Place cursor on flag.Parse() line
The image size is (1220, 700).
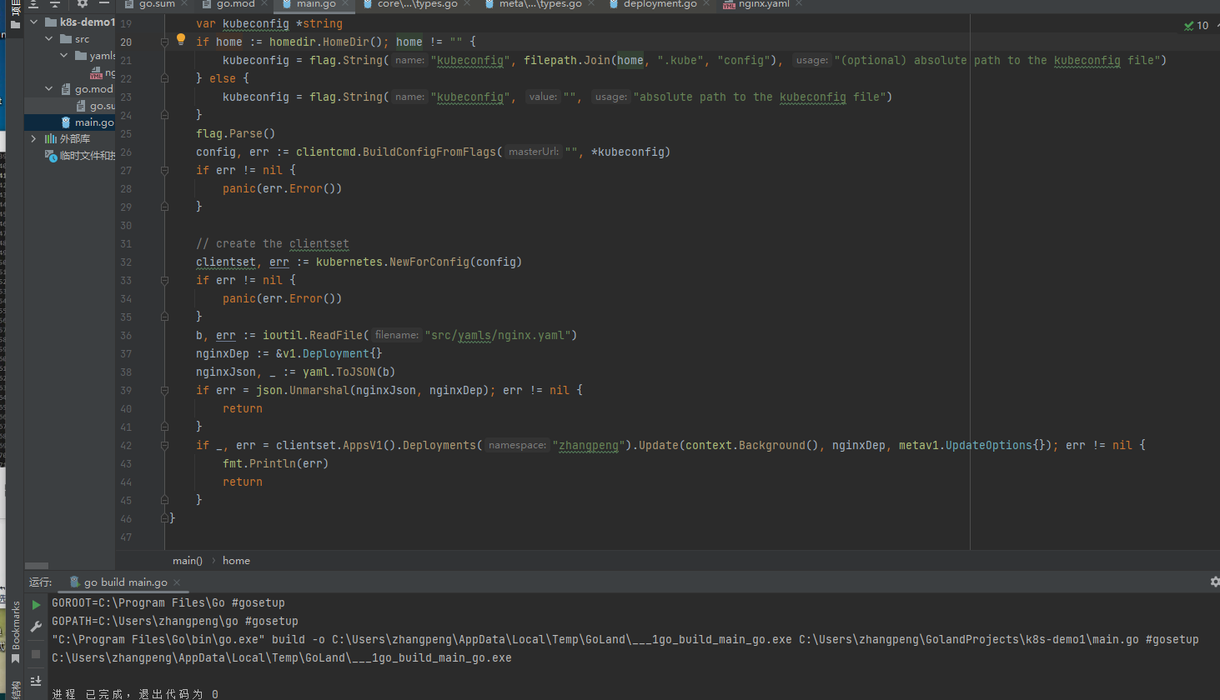pos(235,133)
